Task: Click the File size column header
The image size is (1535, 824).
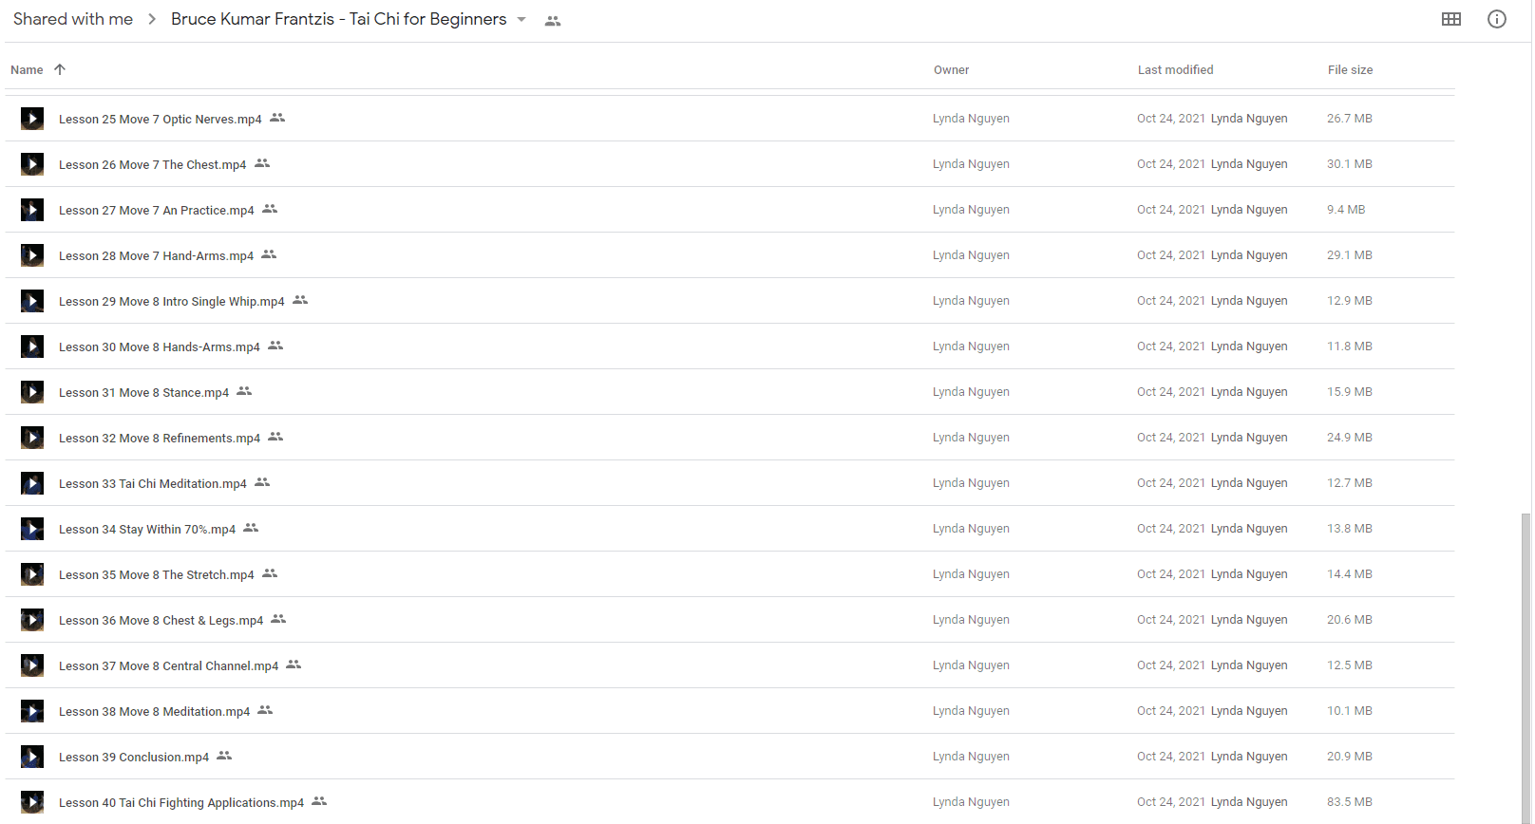Action: point(1350,70)
